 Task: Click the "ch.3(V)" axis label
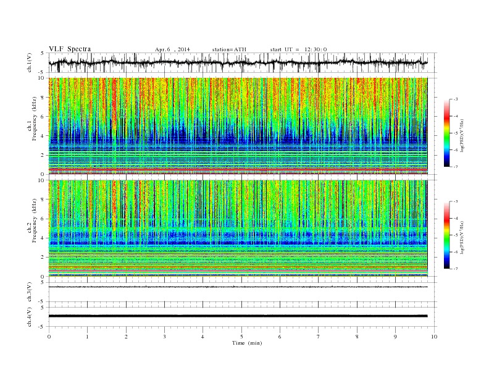click(x=30, y=292)
